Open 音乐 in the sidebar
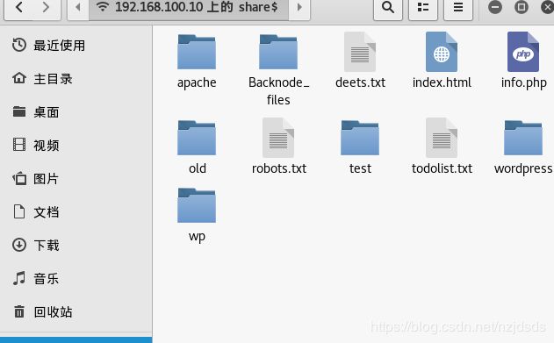The width and height of the screenshot is (554, 343). [x=76, y=278]
